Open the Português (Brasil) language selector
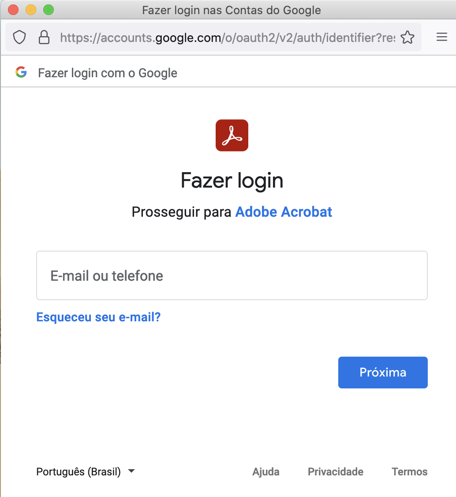 click(x=78, y=472)
